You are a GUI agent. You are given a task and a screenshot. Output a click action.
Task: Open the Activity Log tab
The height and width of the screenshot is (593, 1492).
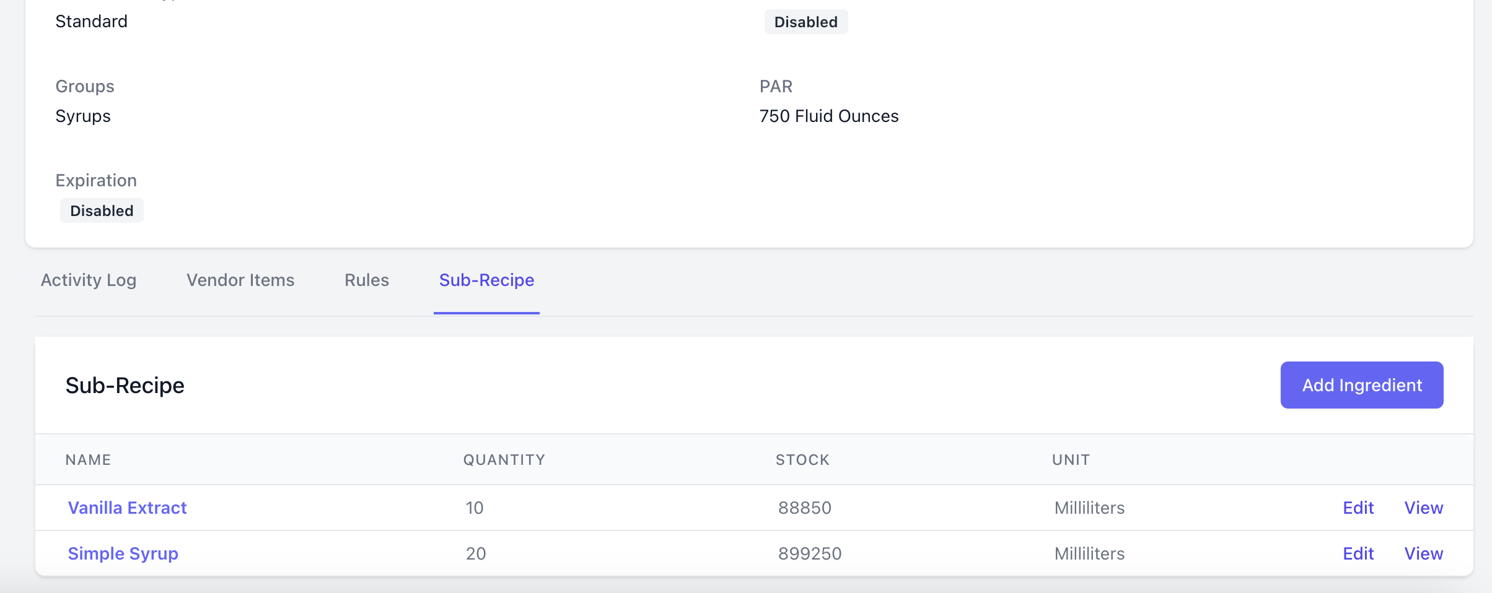point(89,280)
